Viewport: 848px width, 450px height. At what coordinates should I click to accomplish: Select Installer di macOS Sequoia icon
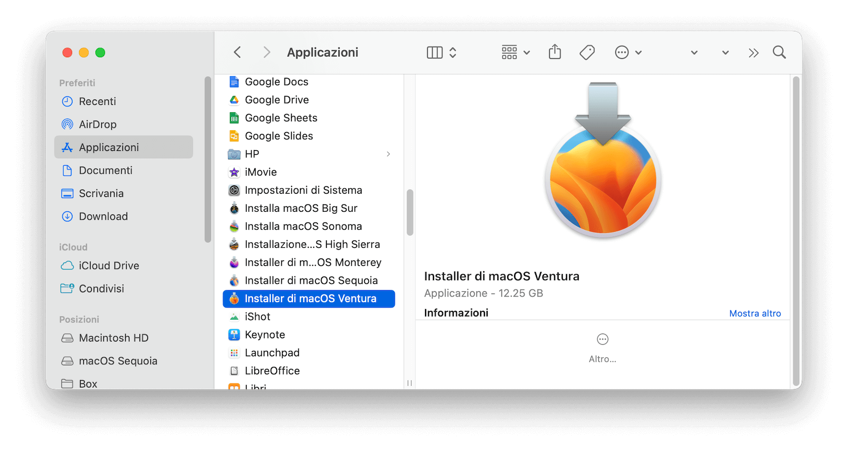(234, 281)
